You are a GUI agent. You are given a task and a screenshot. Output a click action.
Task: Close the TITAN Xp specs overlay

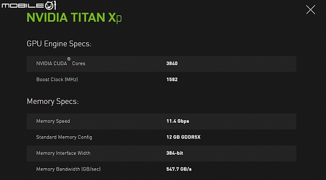click(x=311, y=10)
